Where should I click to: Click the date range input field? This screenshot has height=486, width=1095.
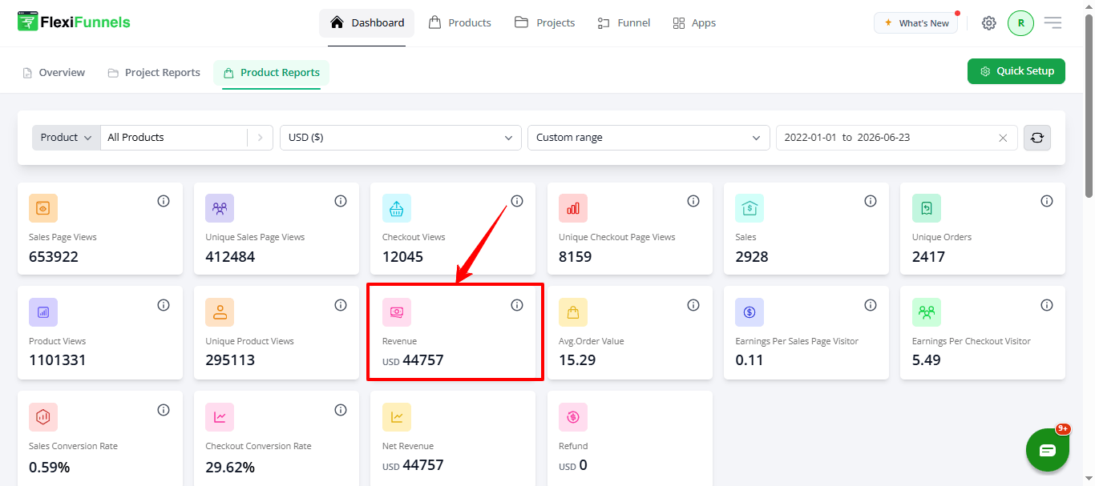click(897, 138)
